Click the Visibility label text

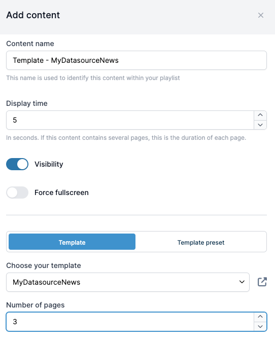coord(49,164)
